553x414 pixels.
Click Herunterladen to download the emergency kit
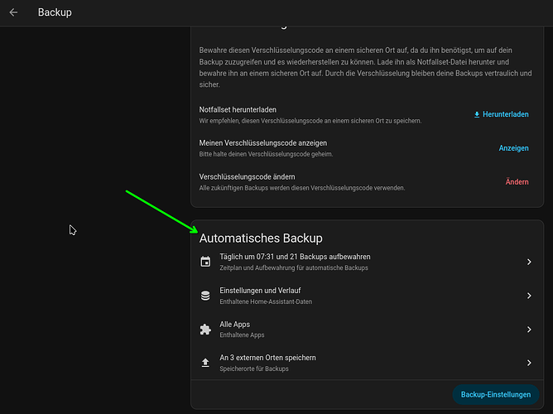(x=501, y=114)
